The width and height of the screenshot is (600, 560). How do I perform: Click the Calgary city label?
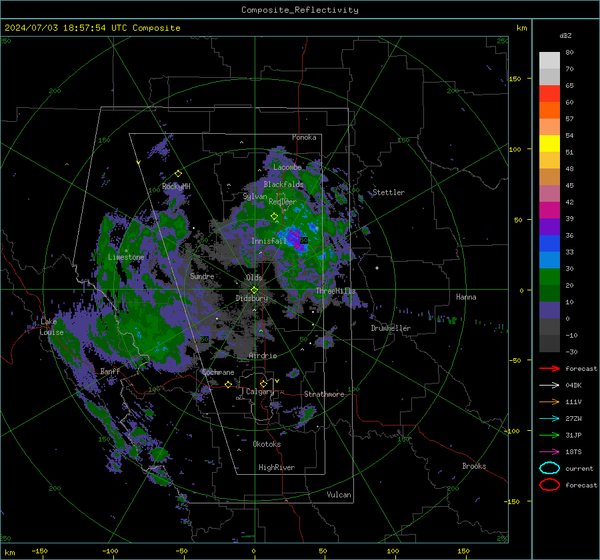click(x=260, y=392)
